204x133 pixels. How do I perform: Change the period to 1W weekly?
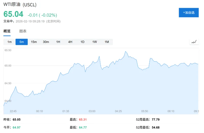[x=95, y=42]
